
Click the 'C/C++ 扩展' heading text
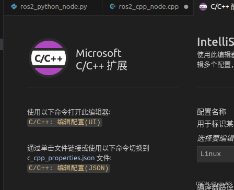point(101,66)
